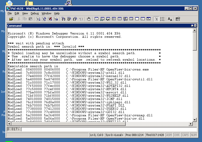Click the horizontal scrollbar right arrow
The height and width of the screenshot is (142, 202).
191,124
